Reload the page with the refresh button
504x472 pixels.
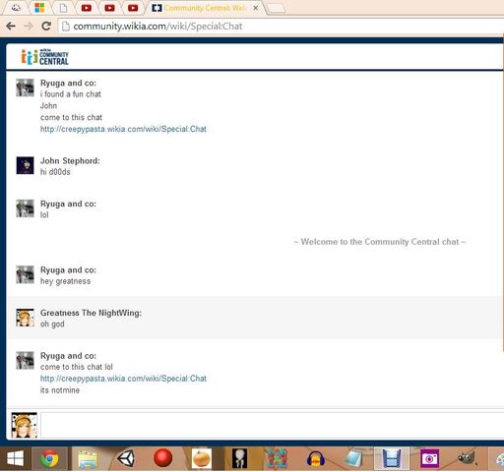(46, 26)
